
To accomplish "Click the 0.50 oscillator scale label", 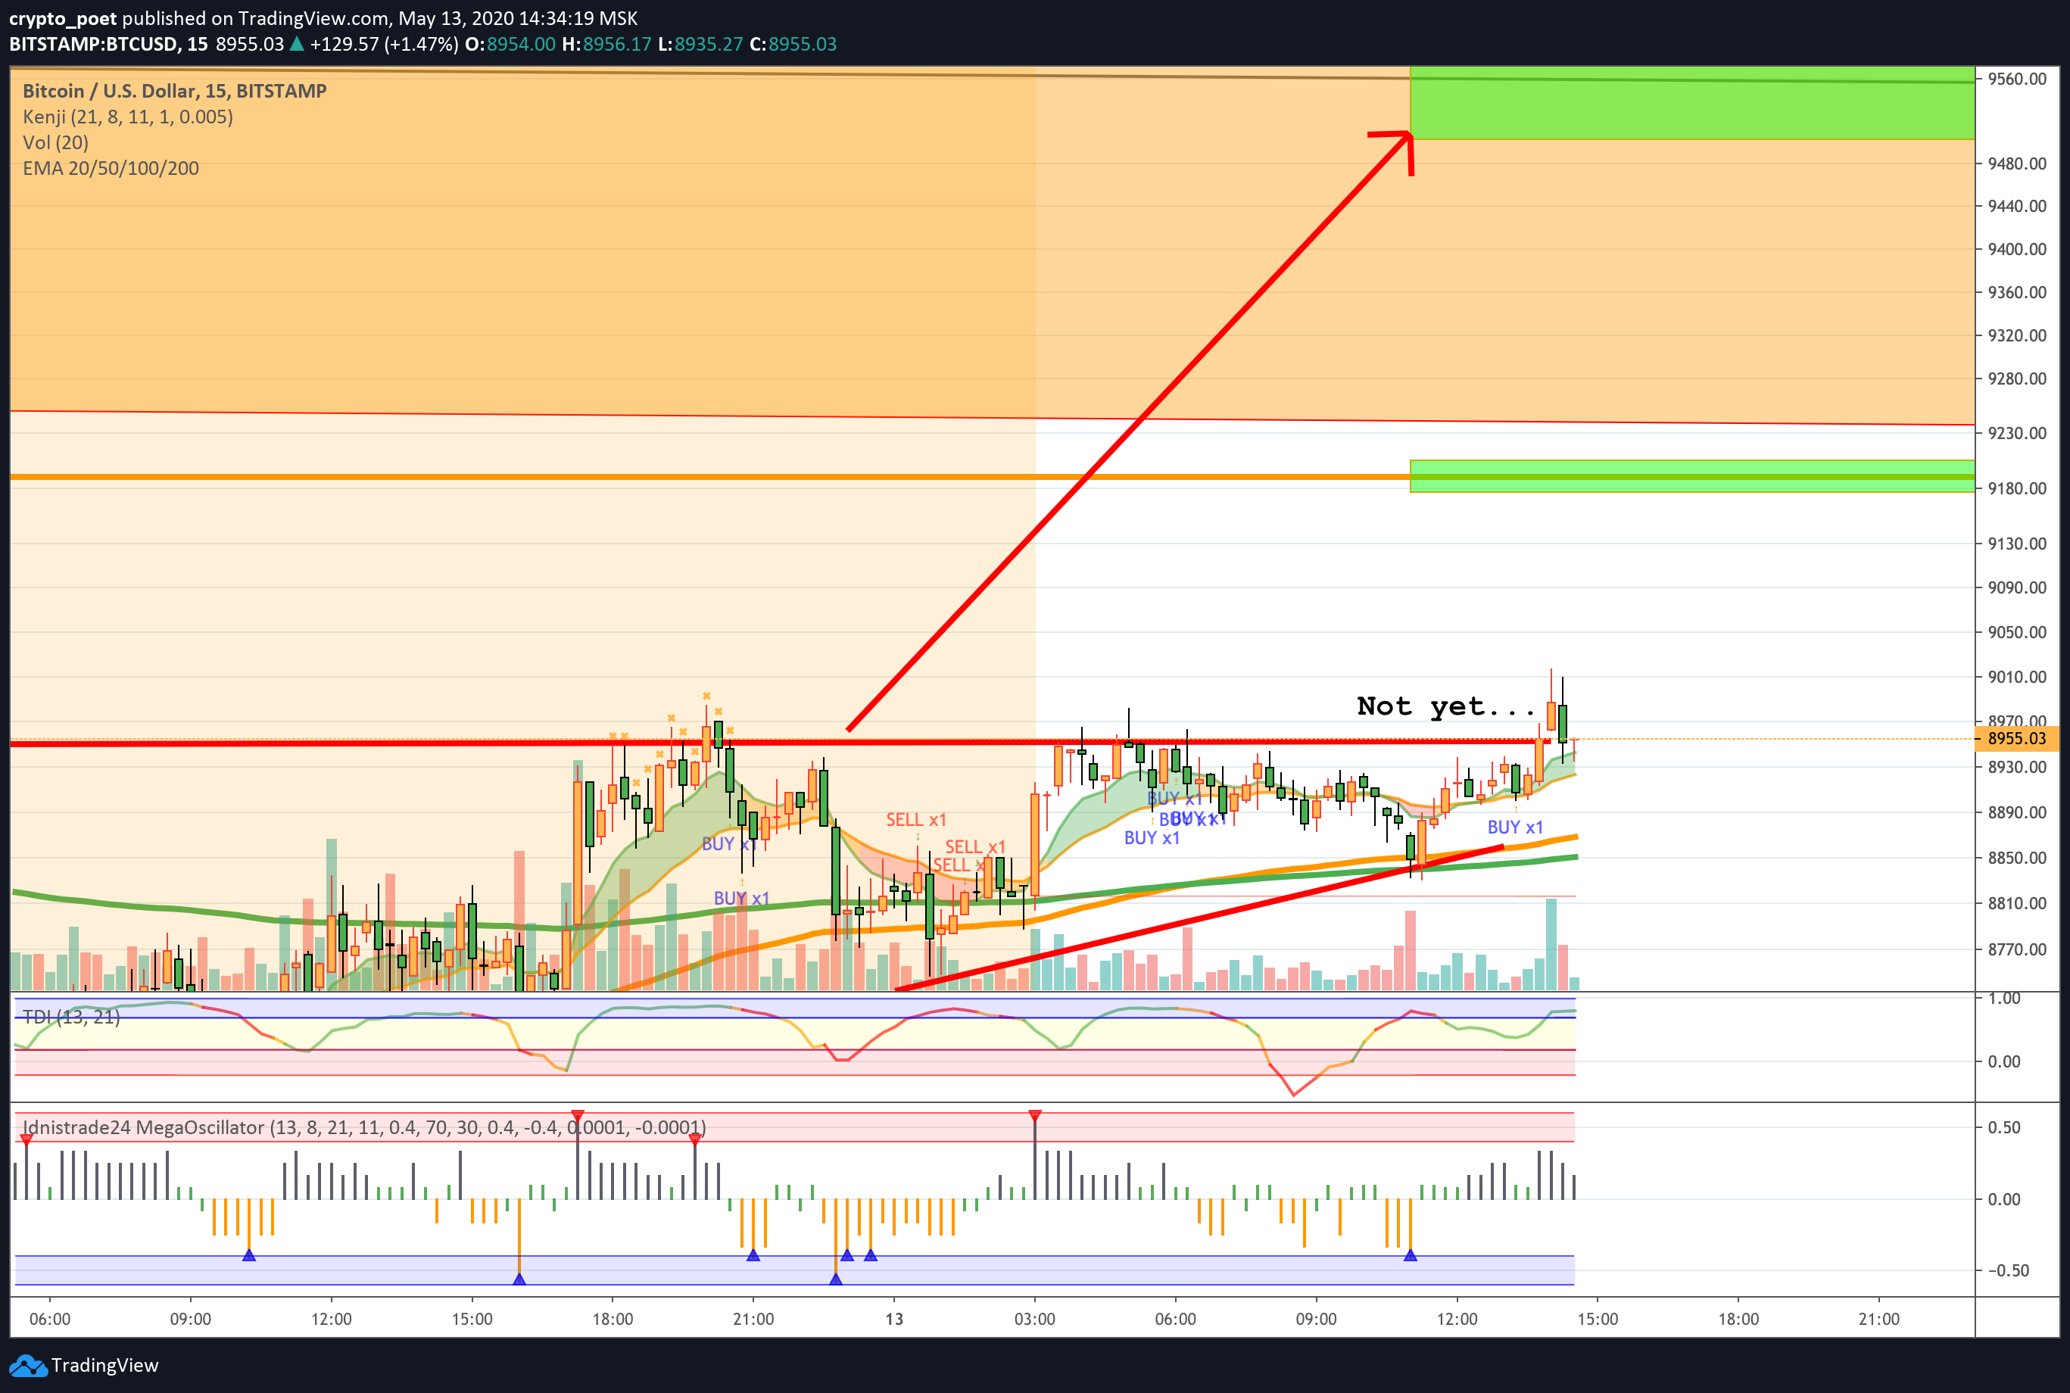I will [x=2004, y=1127].
